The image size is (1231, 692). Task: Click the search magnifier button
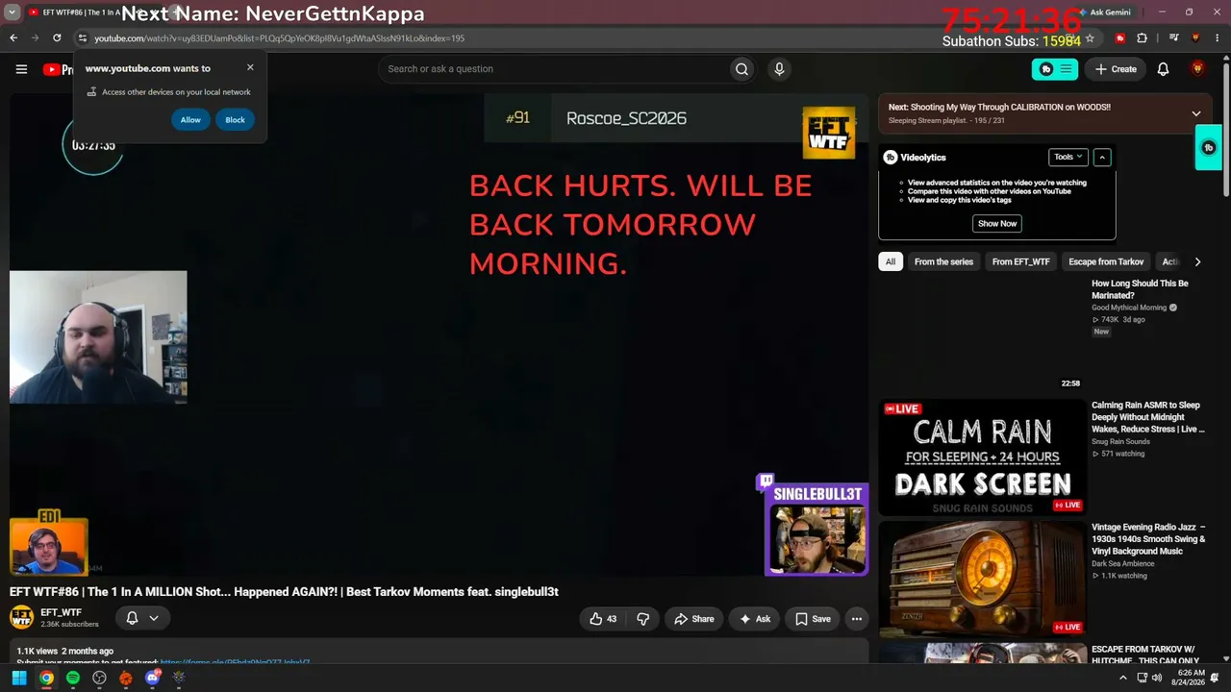(x=741, y=69)
